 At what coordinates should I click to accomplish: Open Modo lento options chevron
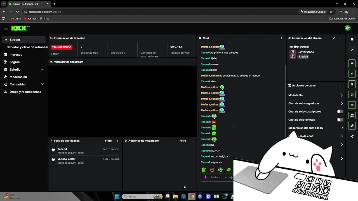342,95
